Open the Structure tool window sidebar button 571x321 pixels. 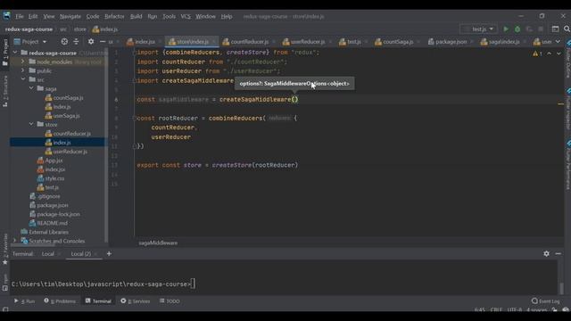[x=5, y=91]
